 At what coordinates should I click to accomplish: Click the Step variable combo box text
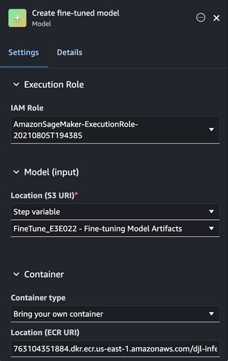pyautogui.click(x=37, y=211)
